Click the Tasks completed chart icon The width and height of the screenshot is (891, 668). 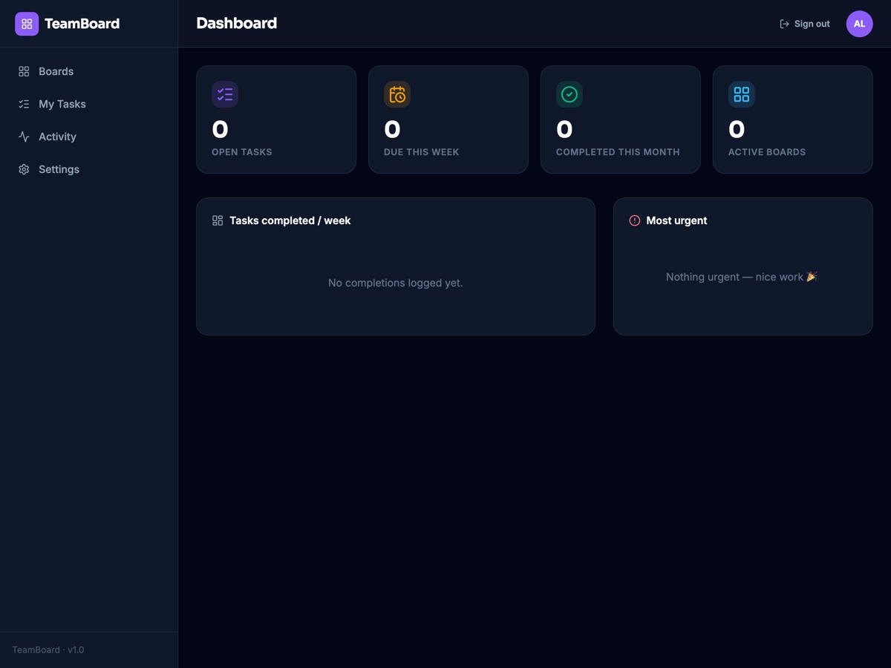[218, 220]
